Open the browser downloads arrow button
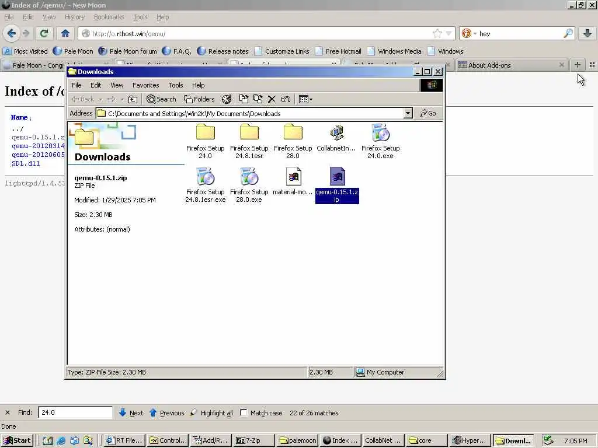 (x=587, y=33)
